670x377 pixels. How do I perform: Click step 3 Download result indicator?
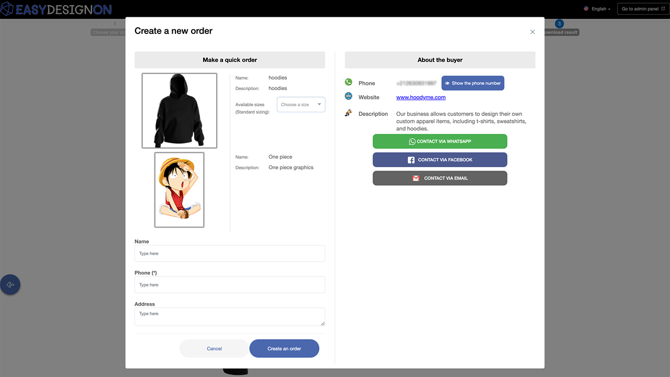pos(559,24)
